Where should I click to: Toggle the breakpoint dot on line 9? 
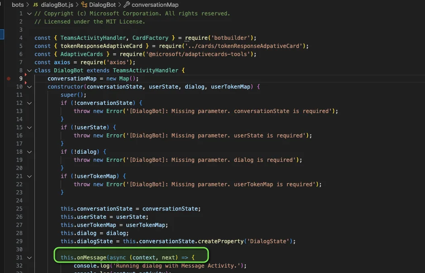tap(9, 79)
